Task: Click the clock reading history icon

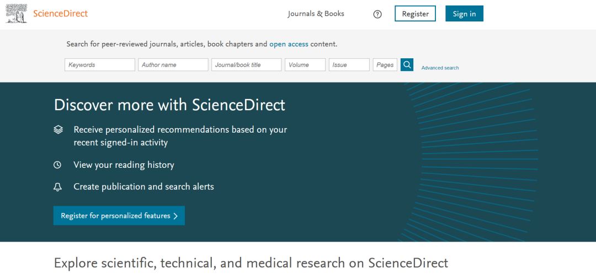Action: [57, 165]
